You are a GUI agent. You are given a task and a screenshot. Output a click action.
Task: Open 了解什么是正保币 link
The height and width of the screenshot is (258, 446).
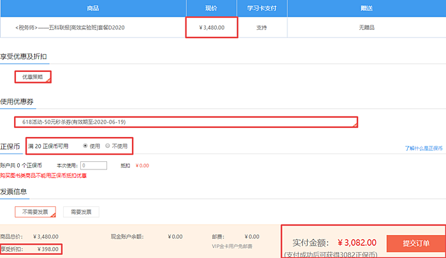[x=424, y=148]
